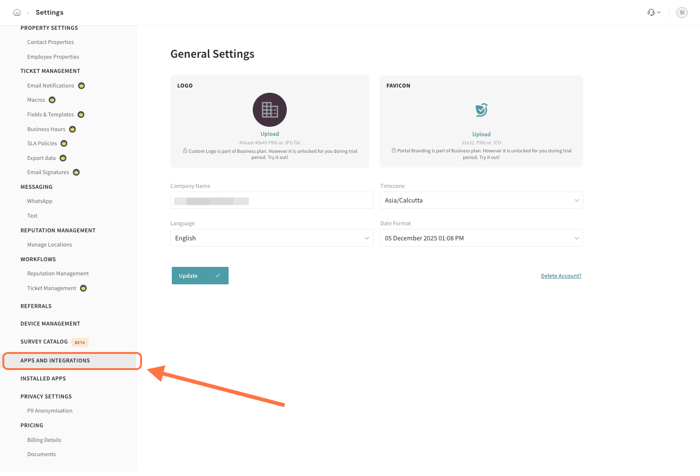Open Apps and Integrations in sidebar
Image resolution: width=700 pixels, height=476 pixels.
coord(55,361)
